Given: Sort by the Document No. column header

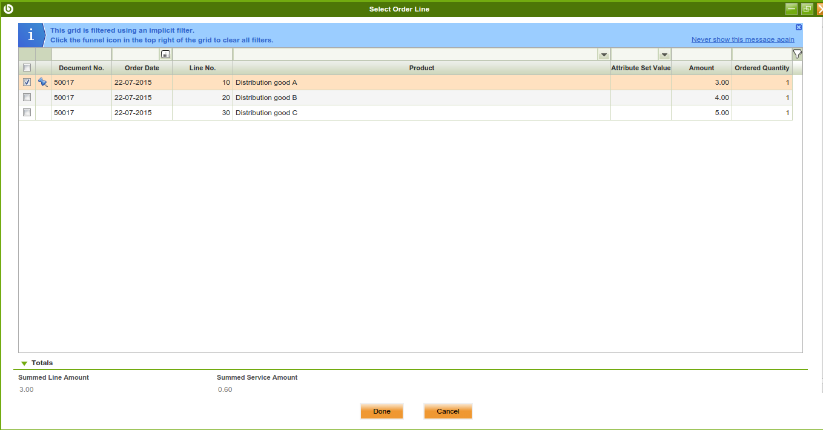Looking at the screenshot, I should 81,68.
